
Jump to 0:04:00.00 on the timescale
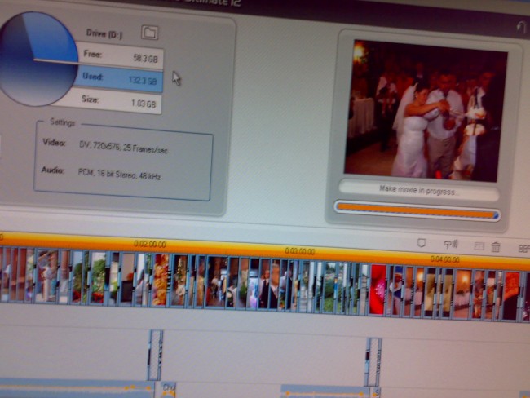445,259
